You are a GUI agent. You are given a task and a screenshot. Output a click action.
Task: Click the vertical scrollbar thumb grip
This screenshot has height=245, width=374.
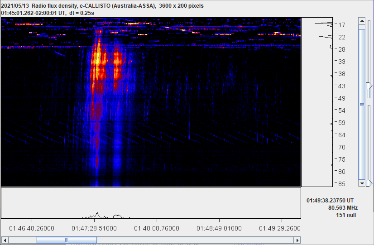pyautogui.click(x=362, y=104)
